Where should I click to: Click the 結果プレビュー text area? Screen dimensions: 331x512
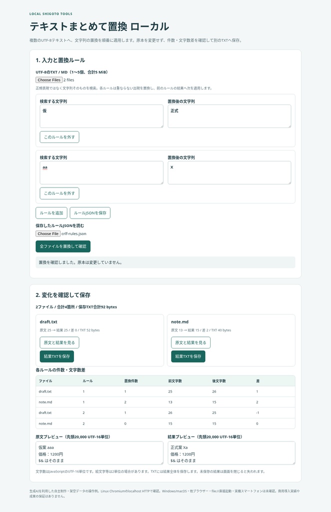click(x=232, y=453)
